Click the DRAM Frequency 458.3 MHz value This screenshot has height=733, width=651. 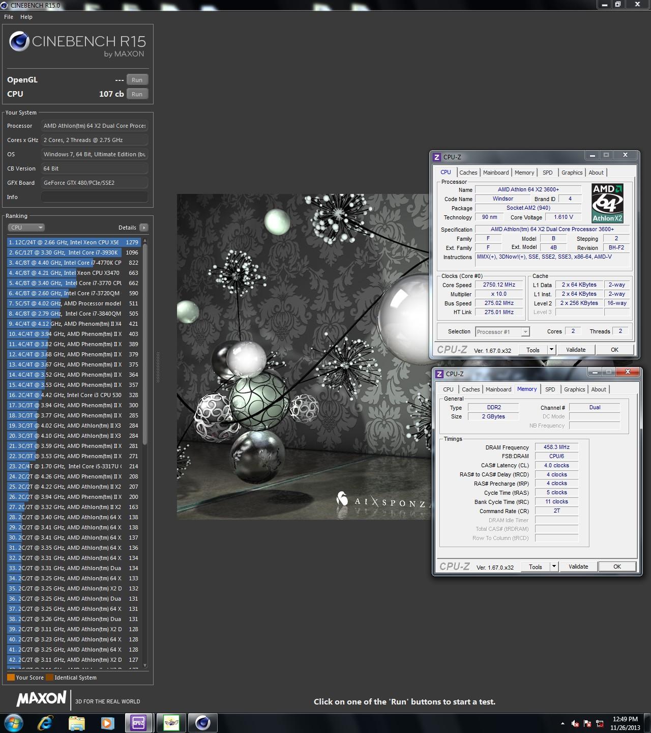pos(556,447)
